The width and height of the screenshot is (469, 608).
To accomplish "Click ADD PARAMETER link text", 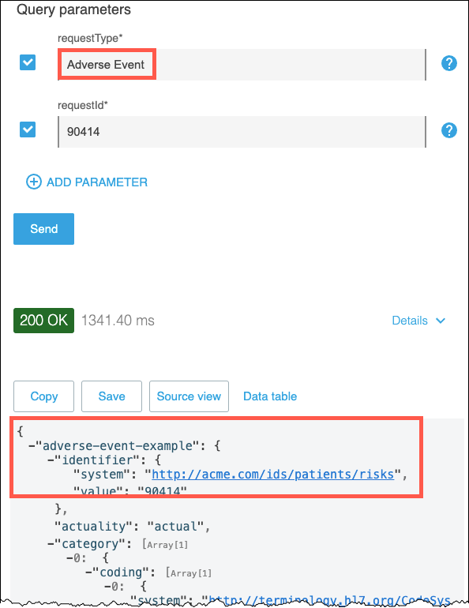I will 97,182.
